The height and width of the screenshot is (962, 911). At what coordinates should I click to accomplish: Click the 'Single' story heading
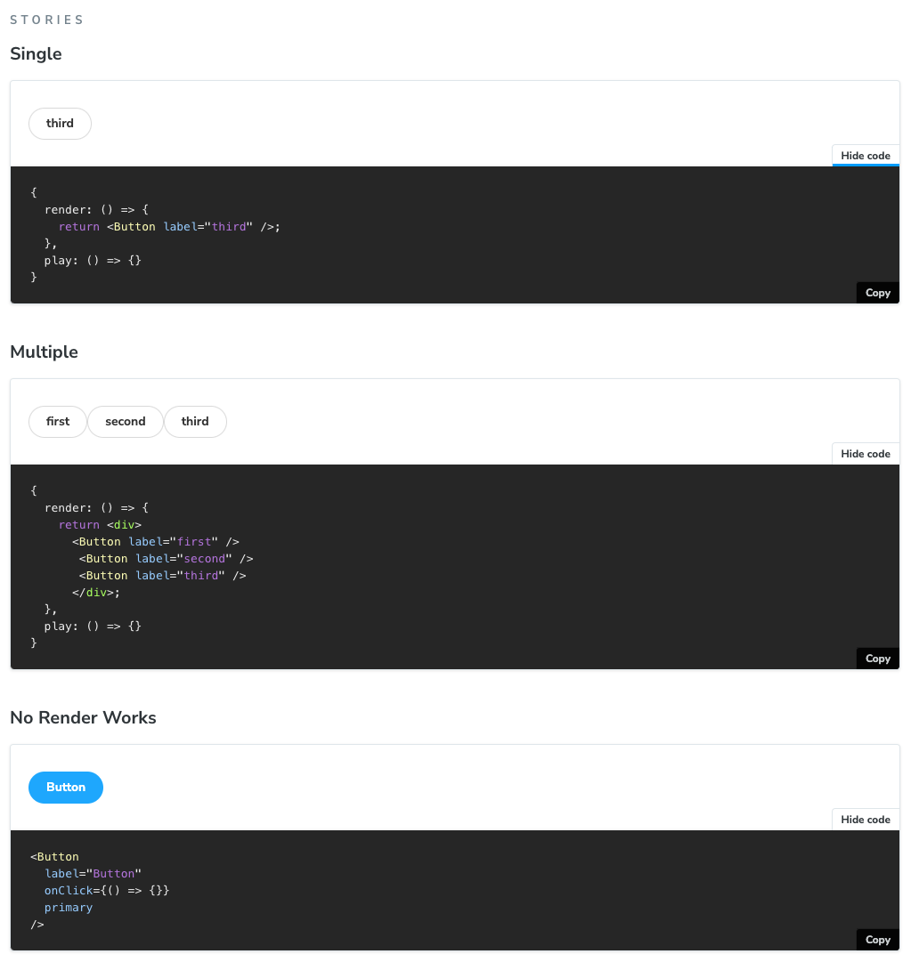coord(36,54)
